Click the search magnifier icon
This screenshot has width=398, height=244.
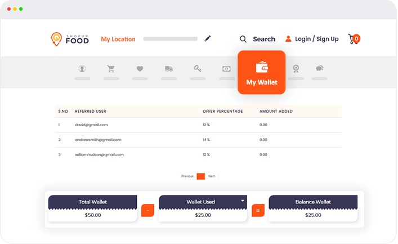click(243, 39)
